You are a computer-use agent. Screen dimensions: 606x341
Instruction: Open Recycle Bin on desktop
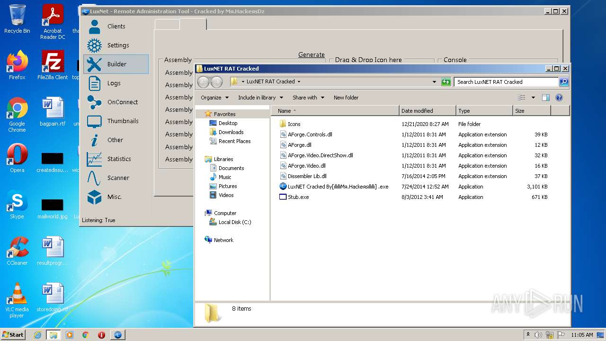(17, 19)
